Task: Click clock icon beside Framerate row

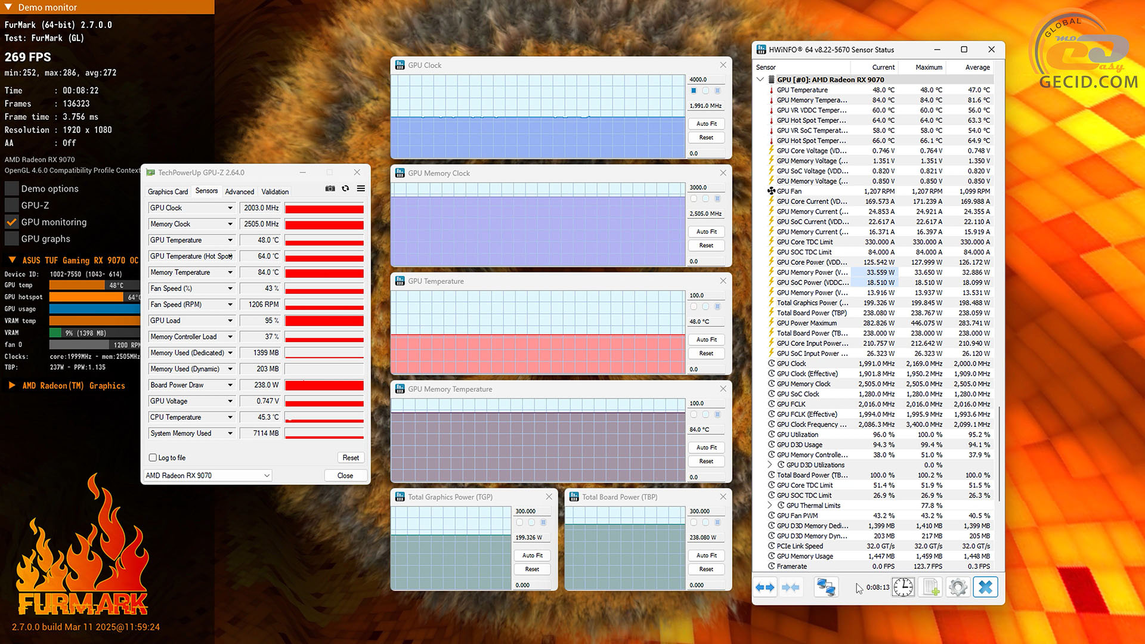Action: (771, 566)
